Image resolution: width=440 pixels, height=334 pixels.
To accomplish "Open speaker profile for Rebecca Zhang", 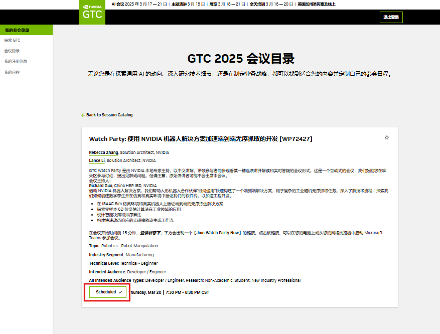I will pyautogui.click(x=102, y=152).
